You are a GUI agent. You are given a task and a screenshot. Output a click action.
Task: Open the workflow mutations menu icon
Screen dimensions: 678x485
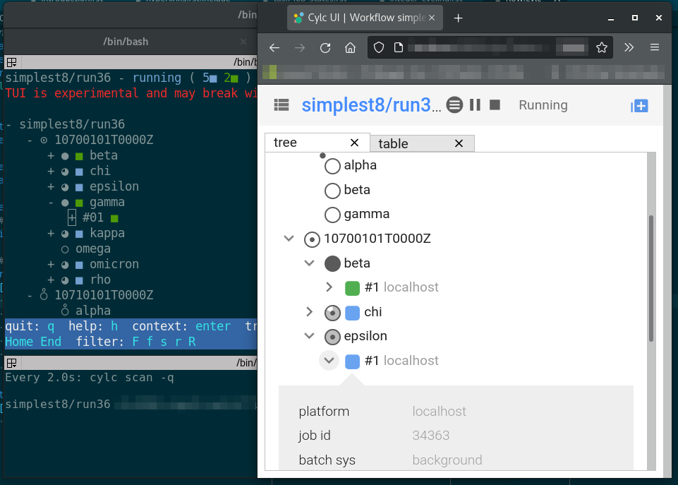454,104
